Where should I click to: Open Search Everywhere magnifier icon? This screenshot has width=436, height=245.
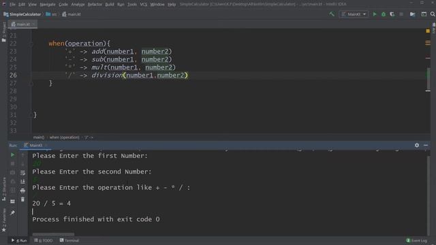[433, 14]
